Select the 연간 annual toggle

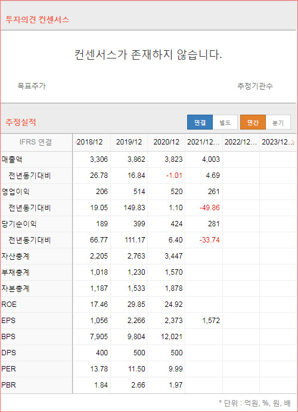[253, 122]
